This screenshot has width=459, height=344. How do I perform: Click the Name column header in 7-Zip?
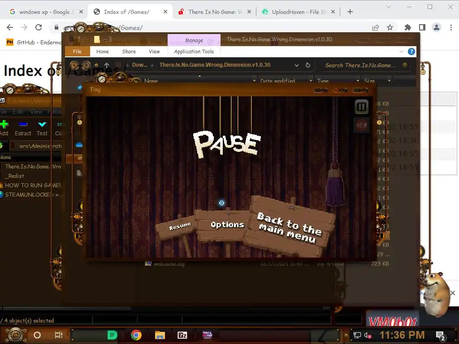(x=5, y=157)
